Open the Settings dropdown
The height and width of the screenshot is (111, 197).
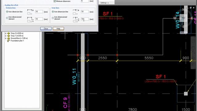(x=104, y=3)
